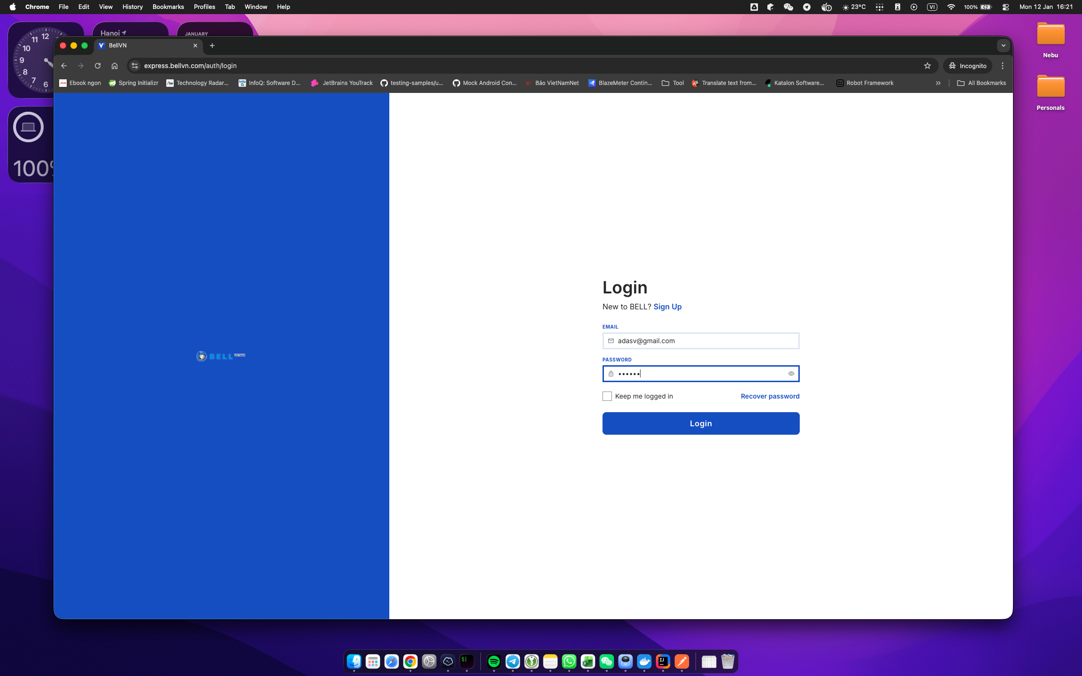The image size is (1082, 676).
Task: Show password using the eye icon
Action: [x=791, y=374]
